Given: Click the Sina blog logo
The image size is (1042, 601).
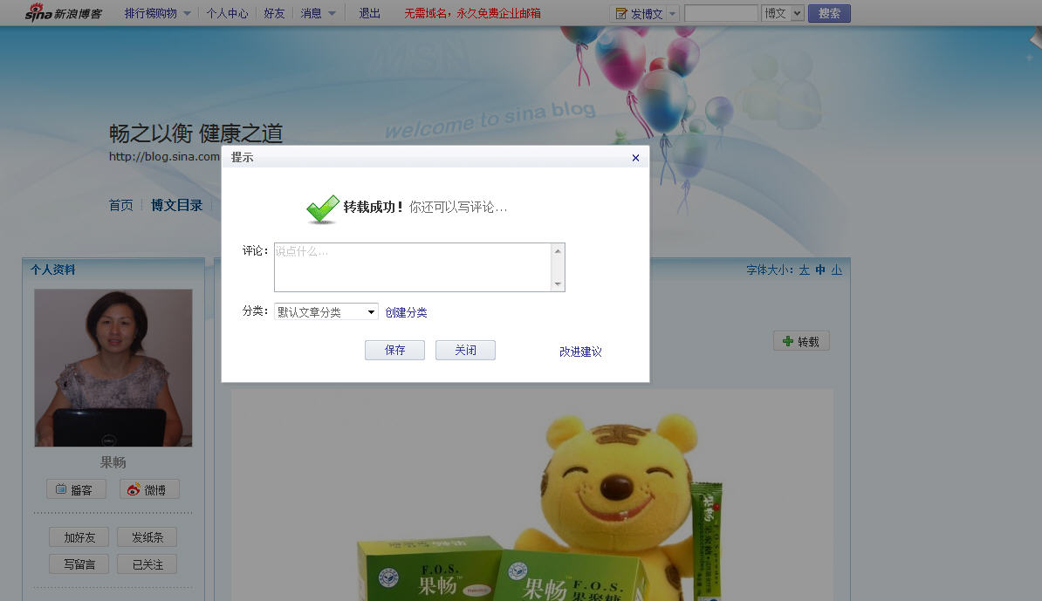Looking at the screenshot, I should point(63,12).
